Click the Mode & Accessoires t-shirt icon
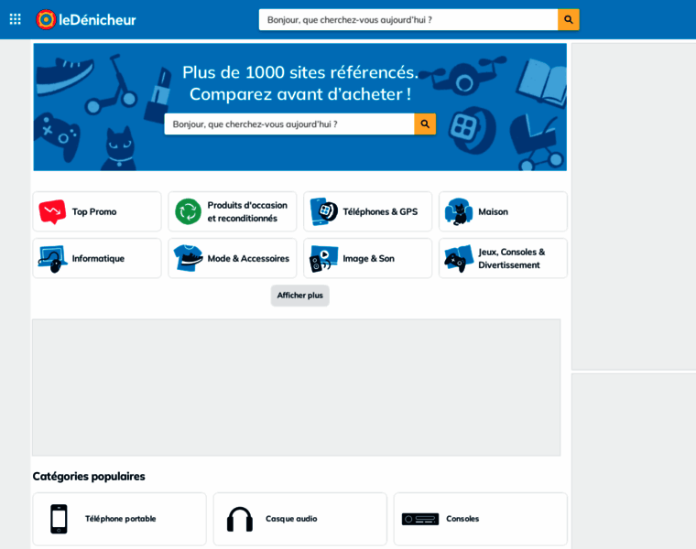 click(x=189, y=258)
